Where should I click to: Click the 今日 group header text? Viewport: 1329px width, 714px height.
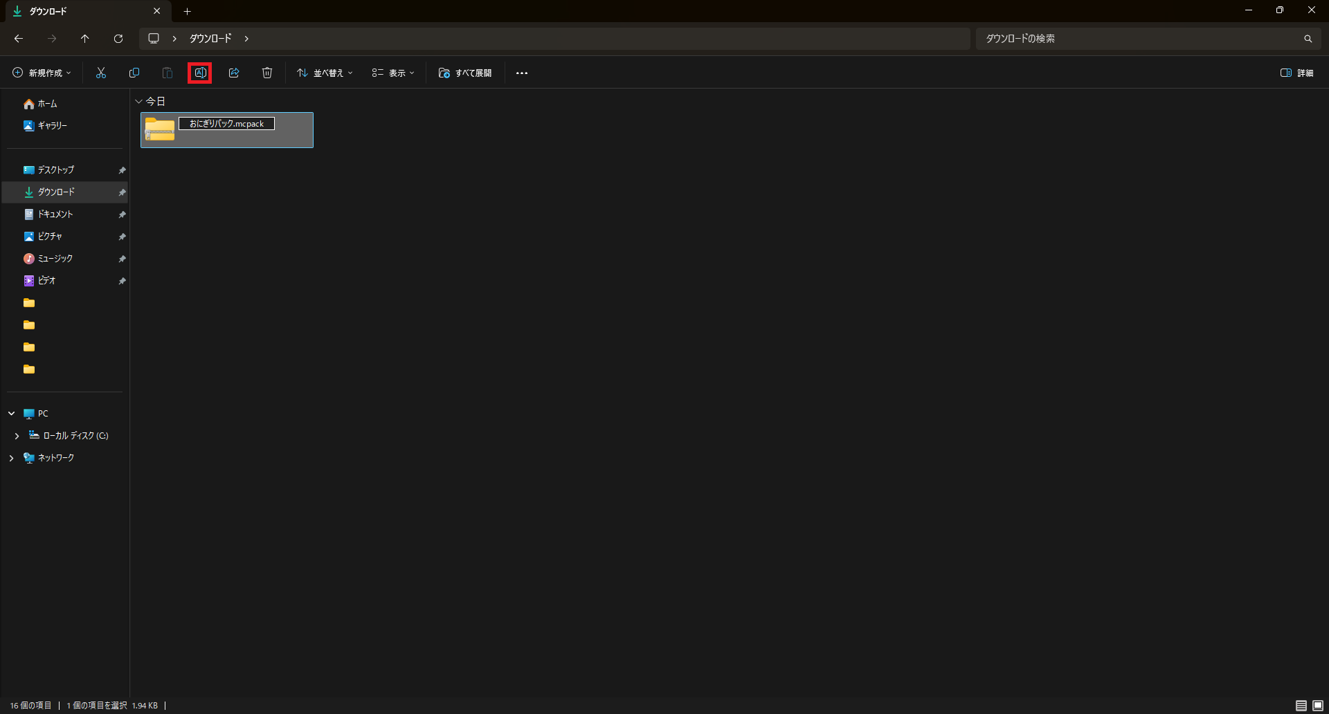pos(156,101)
